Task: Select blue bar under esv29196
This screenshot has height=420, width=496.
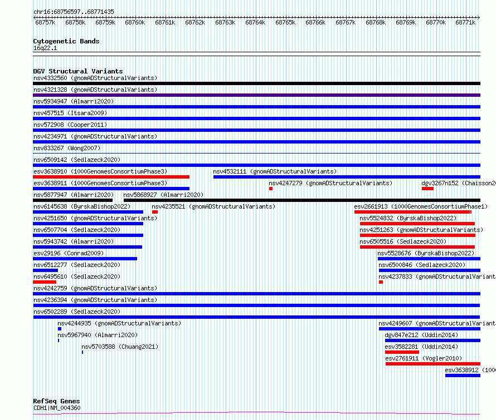Action: (85, 259)
